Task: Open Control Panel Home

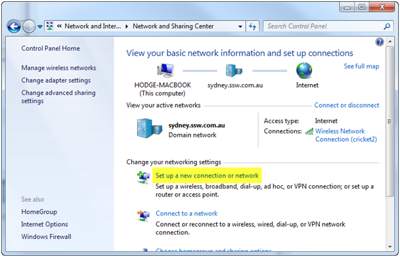Action: [51, 48]
